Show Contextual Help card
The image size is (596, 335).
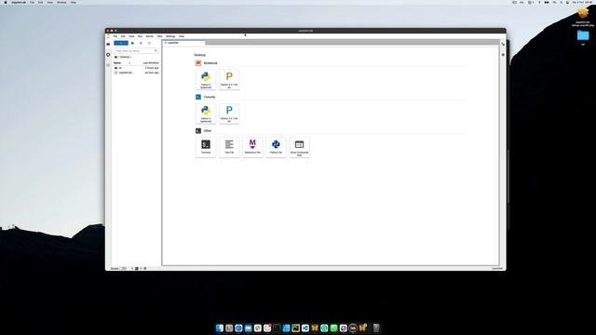click(x=299, y=147)
